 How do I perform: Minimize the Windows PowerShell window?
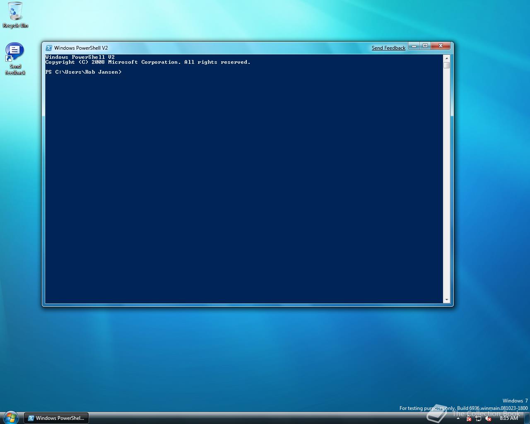(414, 46)
